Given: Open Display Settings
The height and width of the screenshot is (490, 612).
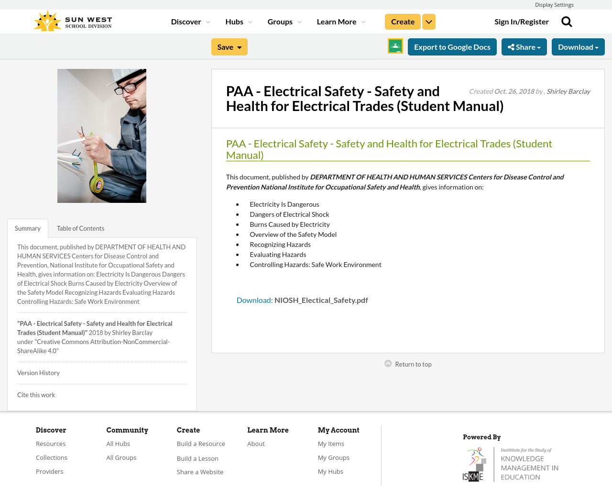Looking at the screenshot, I should pyautogui.click(x=554, y=4).
